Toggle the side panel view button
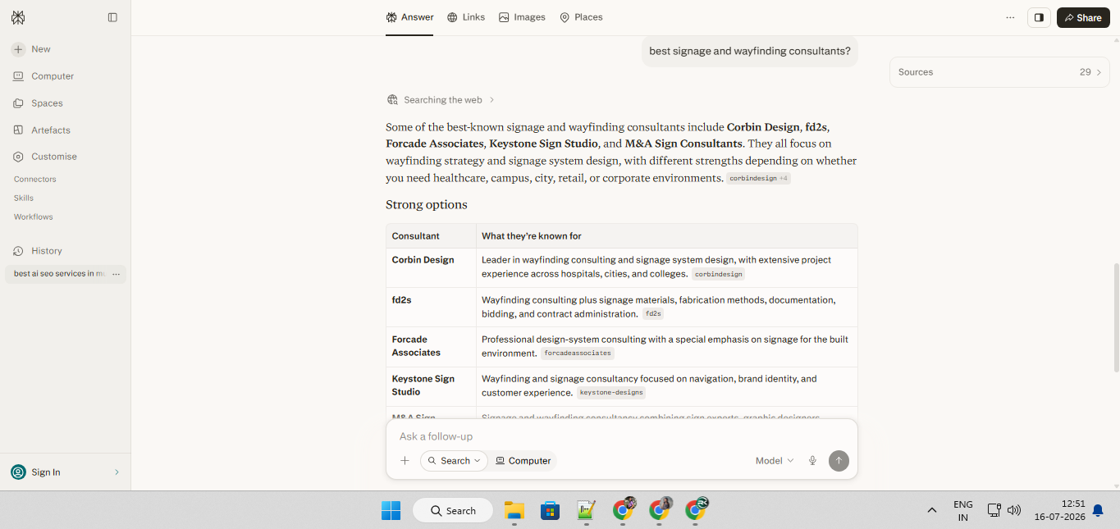 pyautogui.click(x=1039, y=17)
